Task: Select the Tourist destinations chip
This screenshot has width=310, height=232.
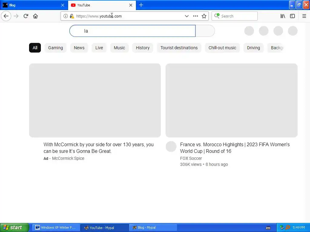Action: 179,48
